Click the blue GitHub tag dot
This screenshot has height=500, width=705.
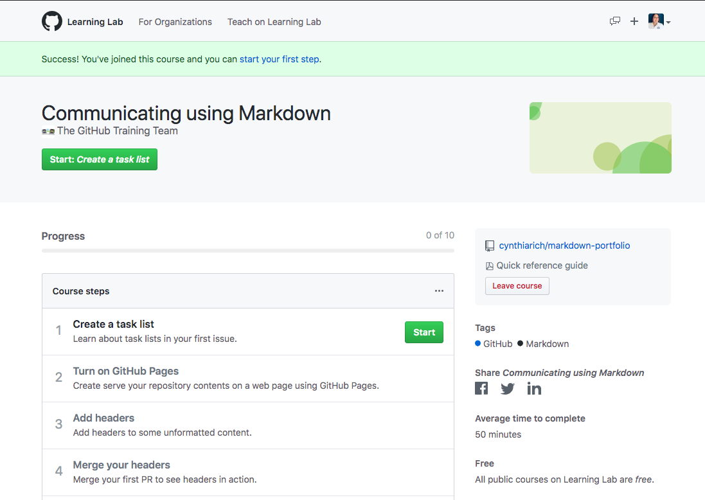coord(478,343)
